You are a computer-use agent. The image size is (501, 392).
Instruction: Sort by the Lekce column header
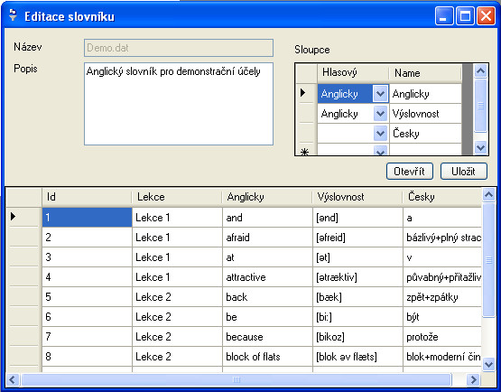pos(177,197)
